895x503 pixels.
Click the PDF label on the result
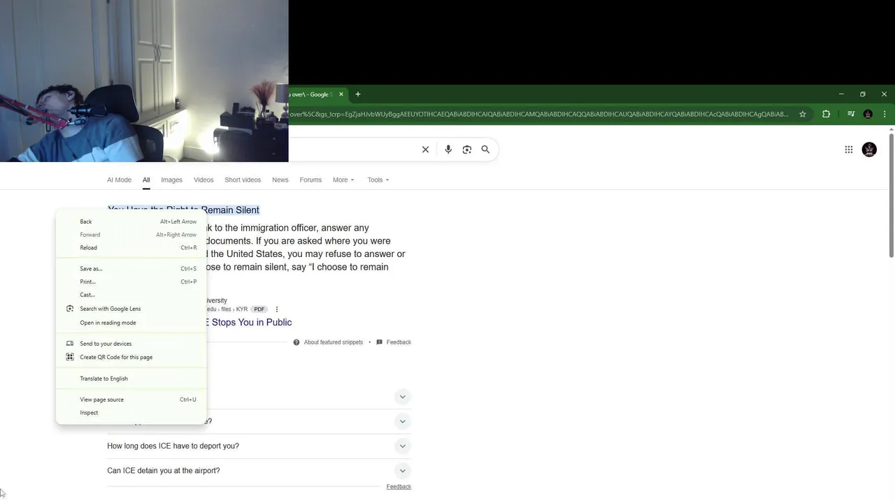(x=259, y=309)
